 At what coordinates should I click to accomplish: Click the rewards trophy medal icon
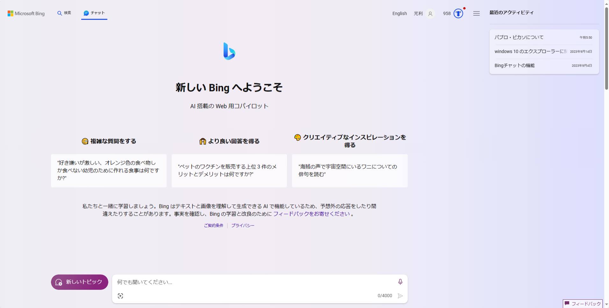click(458, 13)
